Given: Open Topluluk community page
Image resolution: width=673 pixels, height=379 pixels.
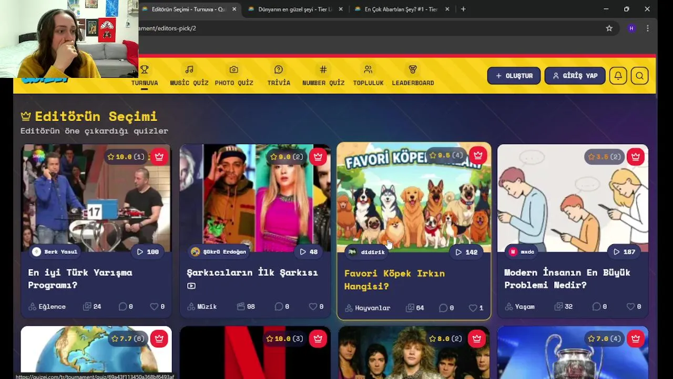Looking at the screenshot, I should tap(368, 76).
